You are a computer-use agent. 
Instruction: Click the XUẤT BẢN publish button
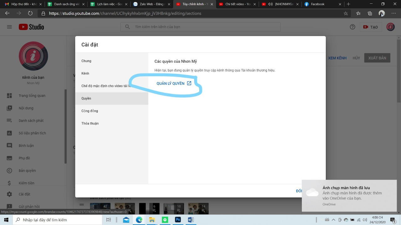point(377,58)
